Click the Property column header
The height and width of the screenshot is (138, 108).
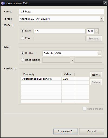[x=41, y=74]
